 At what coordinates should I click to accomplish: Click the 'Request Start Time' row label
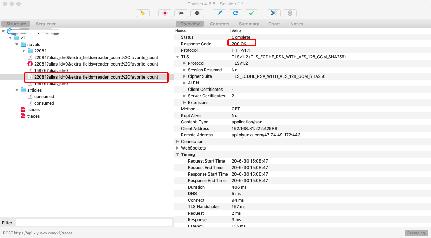pyautogui.click(x=206, y=161)
